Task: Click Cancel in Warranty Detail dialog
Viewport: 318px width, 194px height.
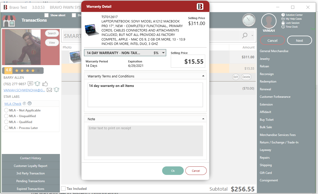Action: pyautogui.click(x=196, y=171)
